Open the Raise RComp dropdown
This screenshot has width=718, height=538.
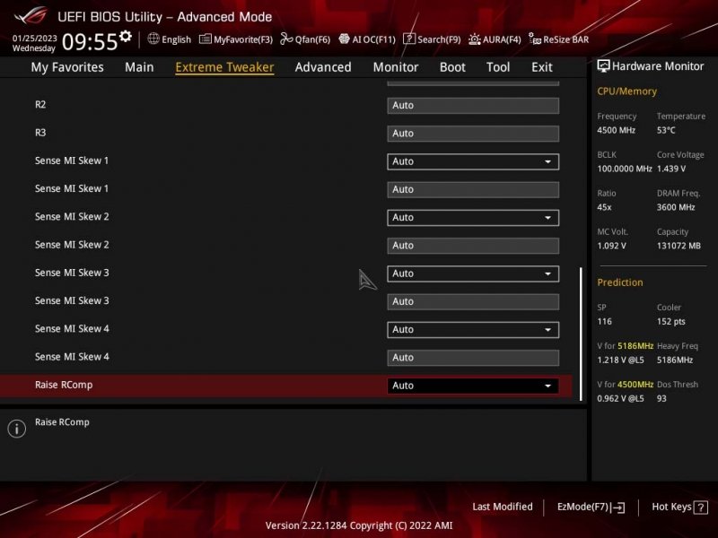pos(473,386)
